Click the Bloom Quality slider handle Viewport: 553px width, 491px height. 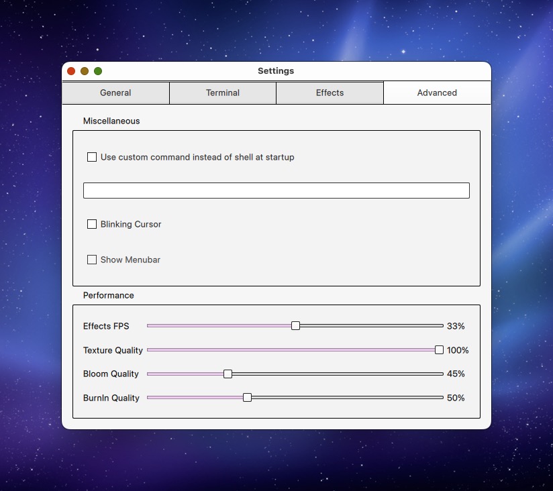tap(228, 374)
